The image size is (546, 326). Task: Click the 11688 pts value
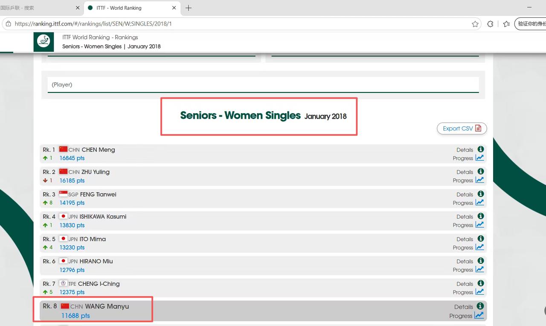click(76, 316)
